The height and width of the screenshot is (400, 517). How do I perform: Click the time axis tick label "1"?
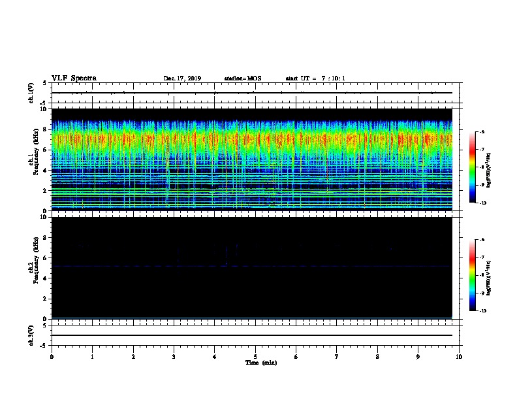[92, 357]
